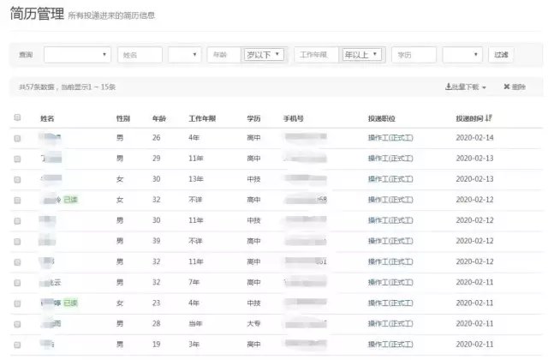The height and width of the screenshot is (360, 548).
Task: Expand the 岁以下 age dropdown
Action: (x=263, y=55)
